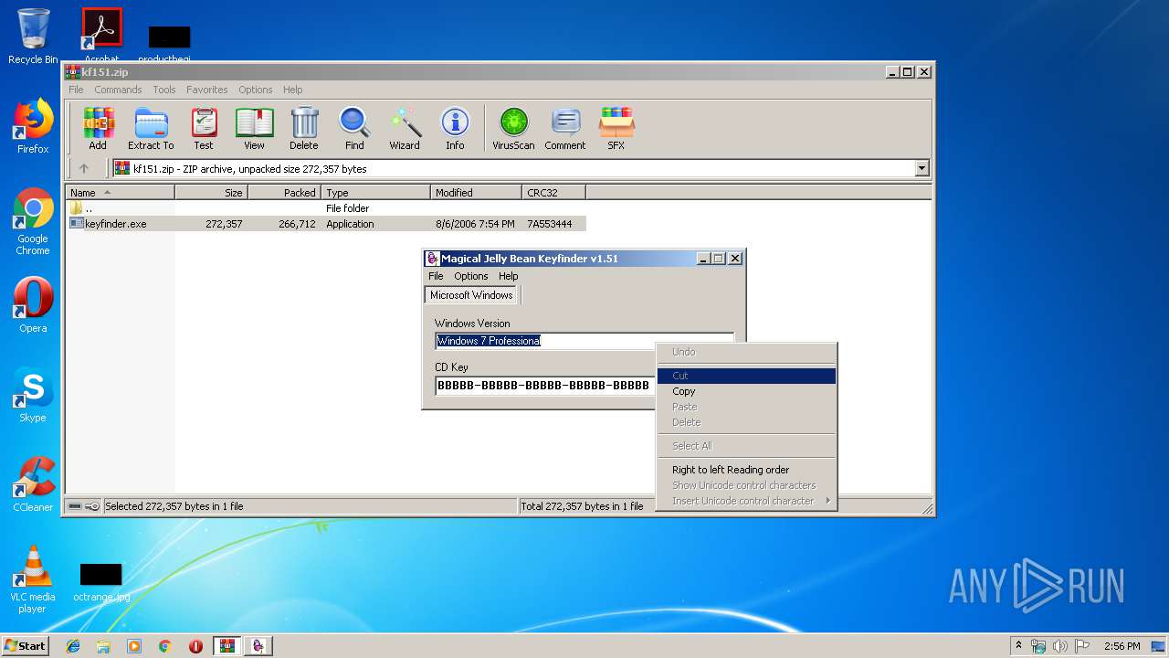
Task: Launch the Wizard wand icon
Action: pyautogui.click(x=405, y=128)
